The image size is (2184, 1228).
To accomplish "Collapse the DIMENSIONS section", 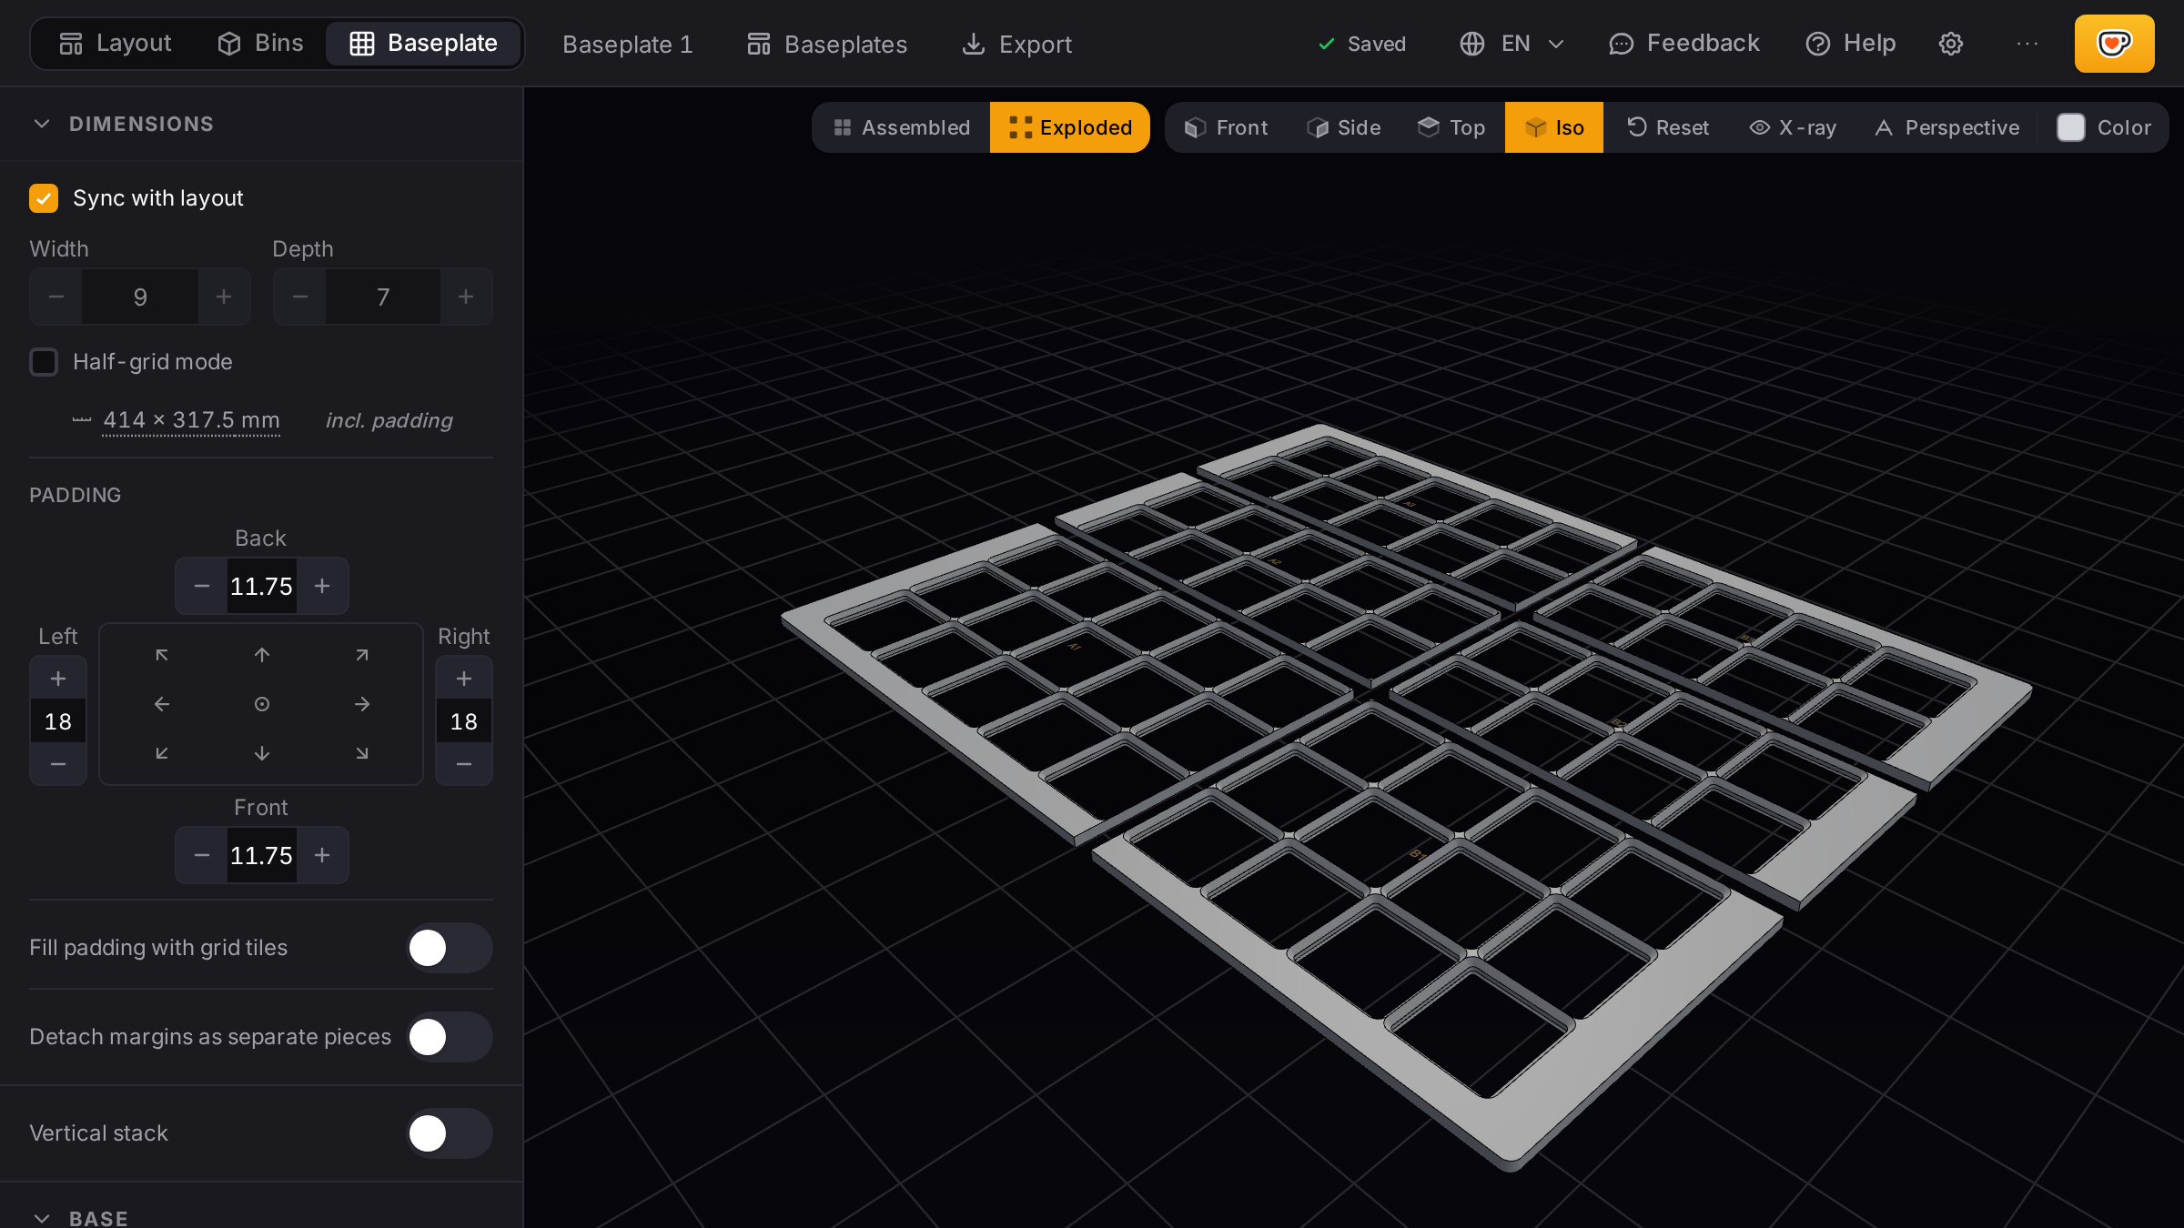I will click(42, 124).
